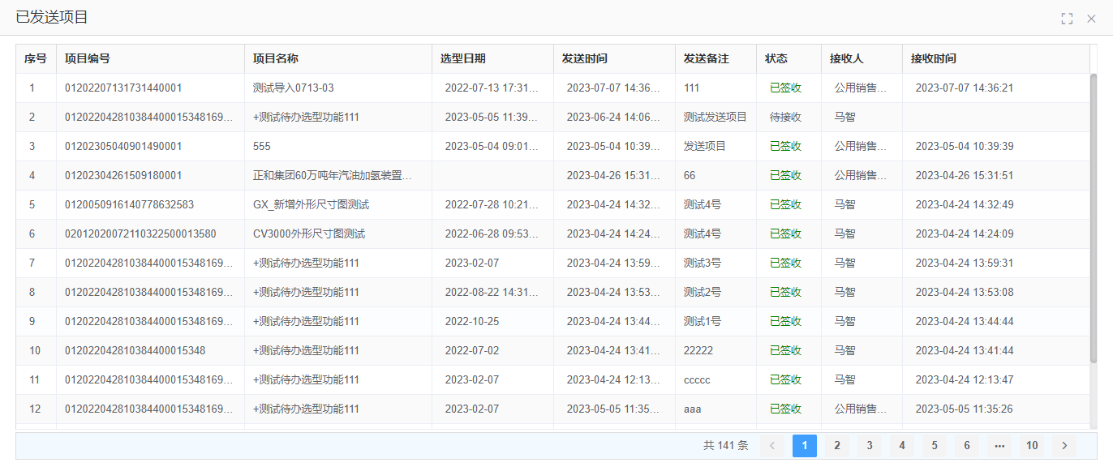Close the 已发送项目 dialog
1113x467 pixels.
[1091, 19]
